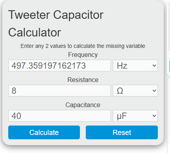
Task: Click the chevron arrow beside µF
Action: (x=154, y=116)
